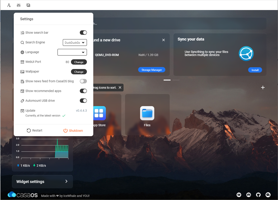
Task: Click the Syncthing logo in Sync your data card
Action: [246, 54]
